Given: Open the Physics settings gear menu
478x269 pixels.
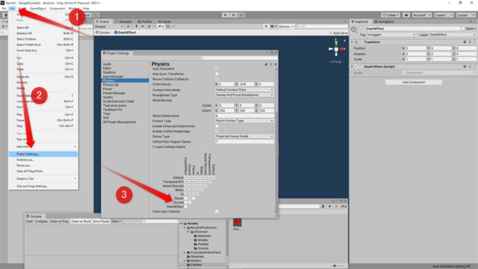Looking at the screenshot, I should [275, 64].
